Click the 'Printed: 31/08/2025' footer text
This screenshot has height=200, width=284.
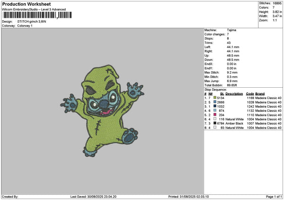tap(188, 197)
